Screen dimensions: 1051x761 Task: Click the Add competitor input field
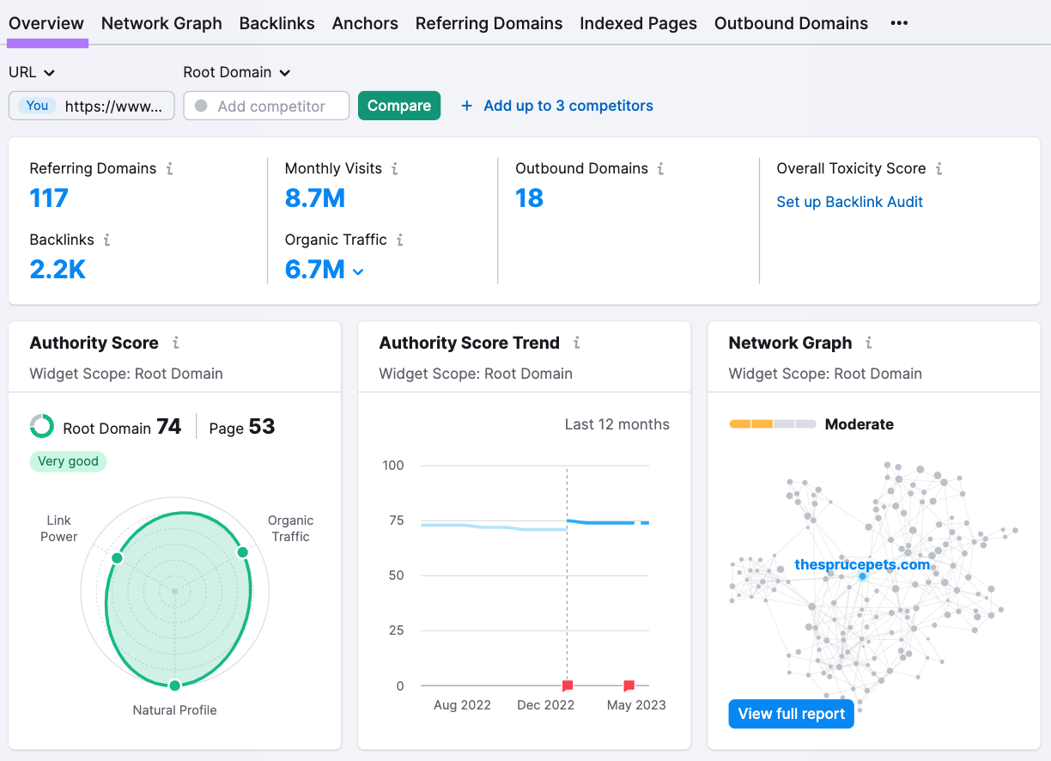266,106
